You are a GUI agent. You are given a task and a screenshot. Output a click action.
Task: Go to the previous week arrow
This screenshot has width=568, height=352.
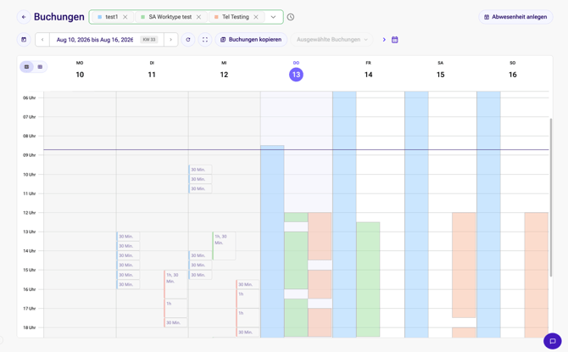42,40
